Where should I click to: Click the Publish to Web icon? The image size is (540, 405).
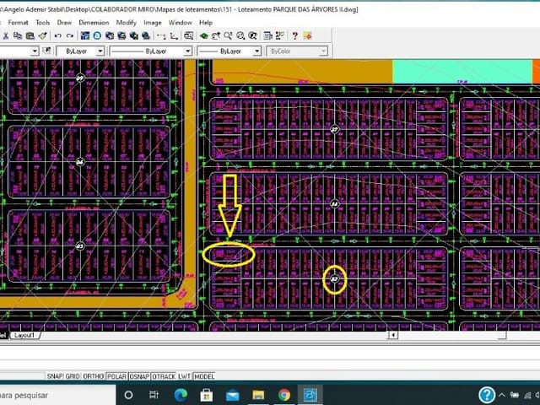pyautogui.click(x=121, y=35)
